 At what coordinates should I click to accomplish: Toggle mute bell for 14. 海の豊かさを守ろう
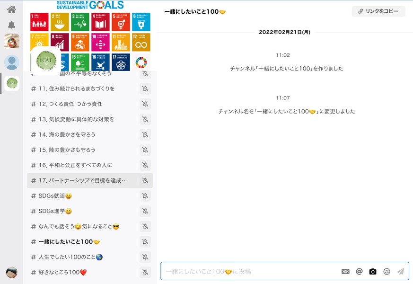pos(145,134)
